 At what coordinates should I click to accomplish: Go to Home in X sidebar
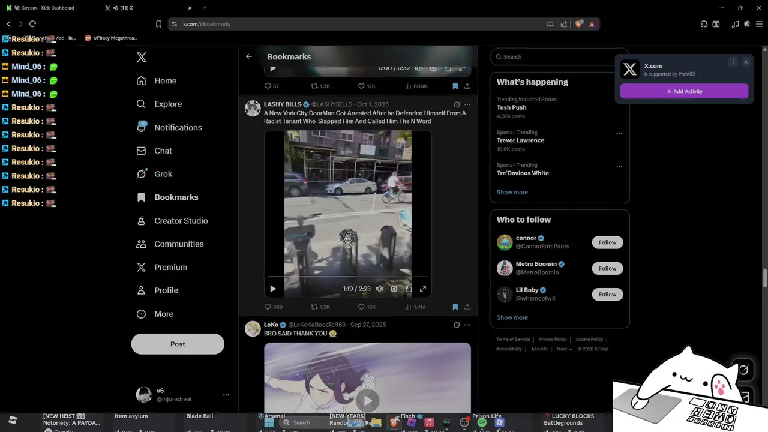click(x=157, y=81)
